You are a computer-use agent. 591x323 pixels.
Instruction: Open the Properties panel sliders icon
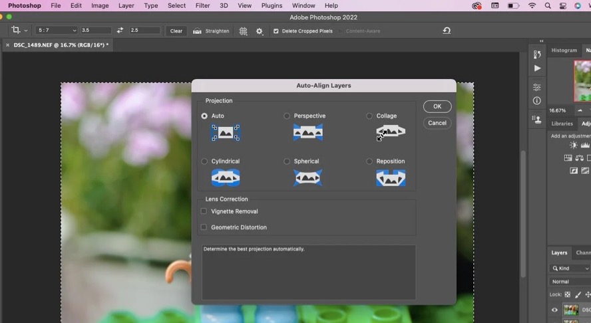[x=537, y=88]
